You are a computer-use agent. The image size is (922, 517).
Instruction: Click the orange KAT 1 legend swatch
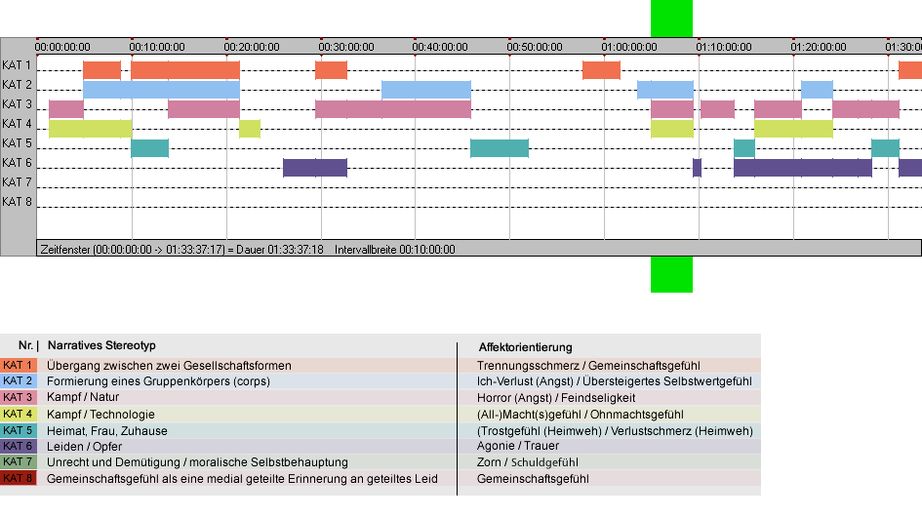point(19,365)
